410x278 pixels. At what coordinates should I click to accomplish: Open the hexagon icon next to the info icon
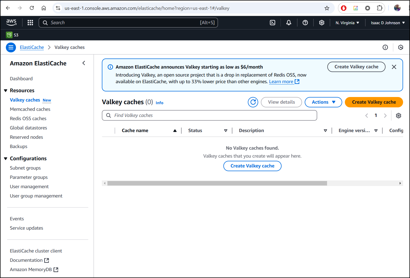(x=401, y=47)
